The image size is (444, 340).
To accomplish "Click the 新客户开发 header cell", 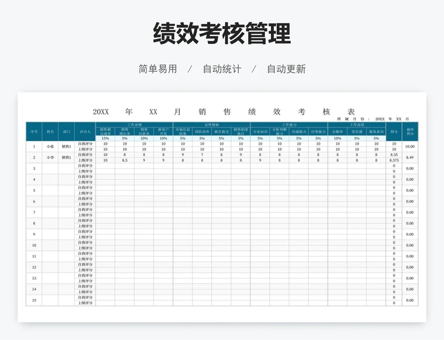I will pos(163,131).
